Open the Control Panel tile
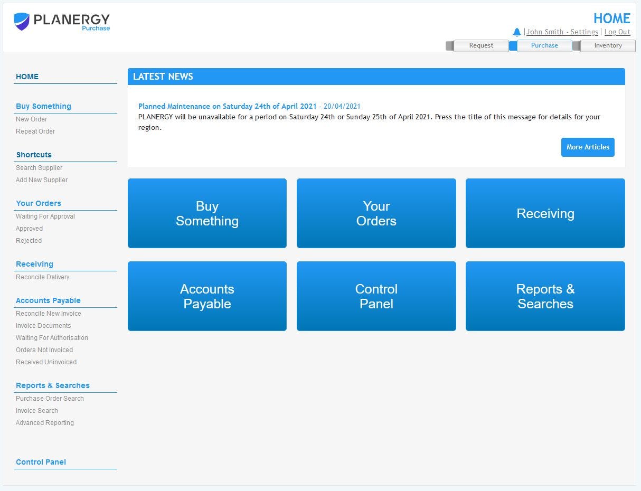The width and height of the screenshot is (641, 491). (x=376, y=296)
